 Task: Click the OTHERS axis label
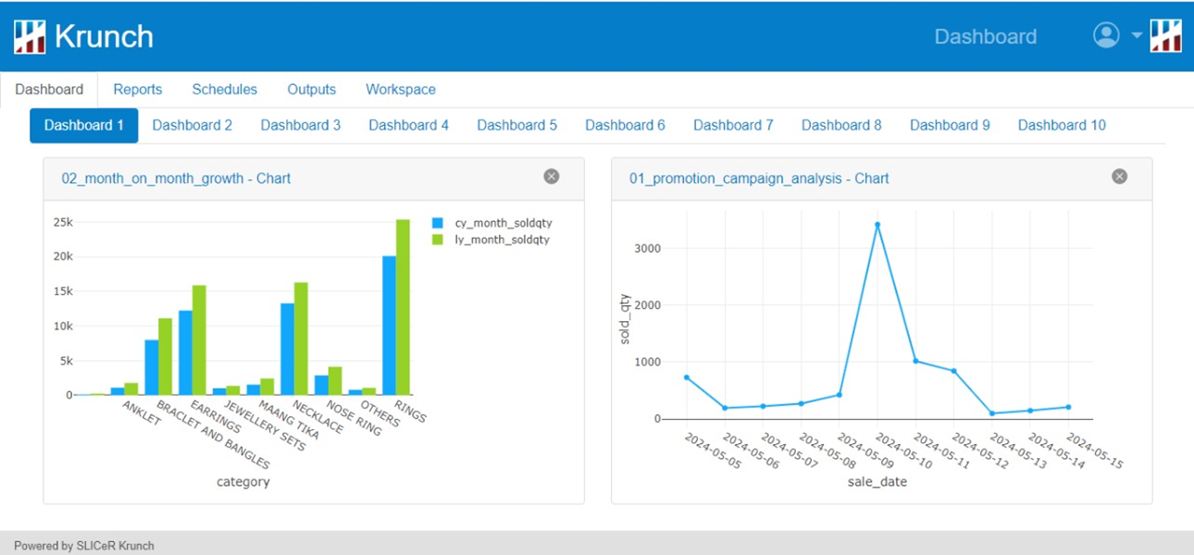379,413
